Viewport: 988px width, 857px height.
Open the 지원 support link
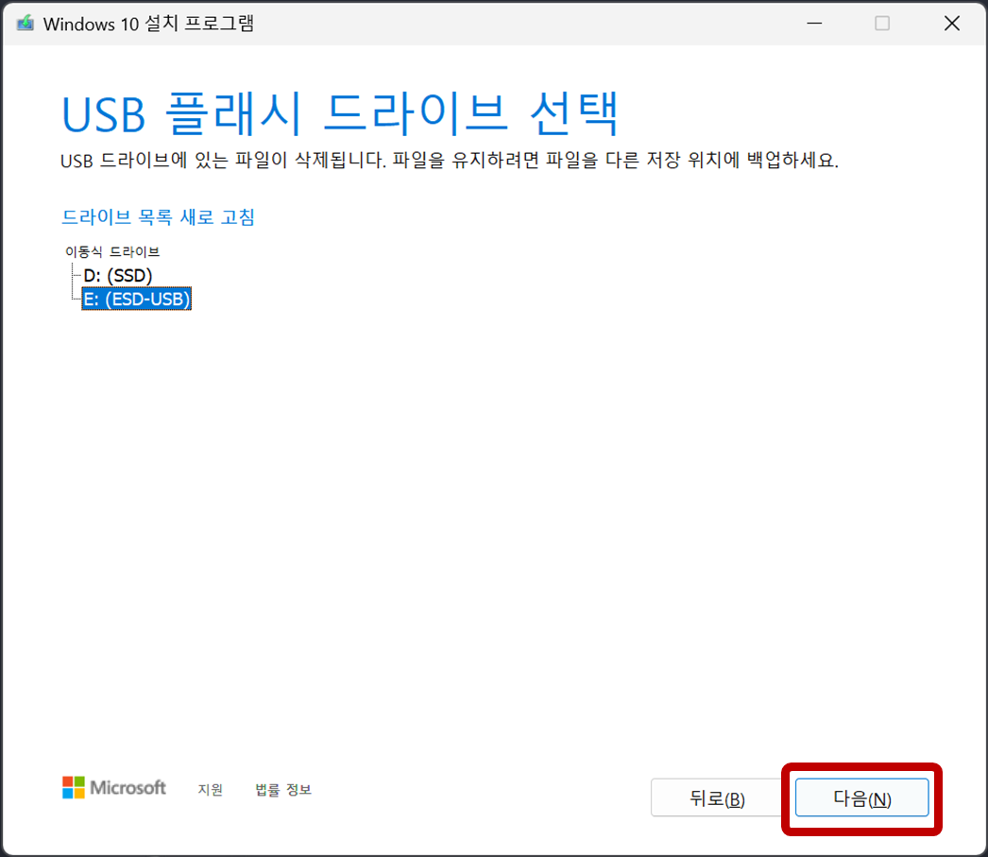pos(211,790)
